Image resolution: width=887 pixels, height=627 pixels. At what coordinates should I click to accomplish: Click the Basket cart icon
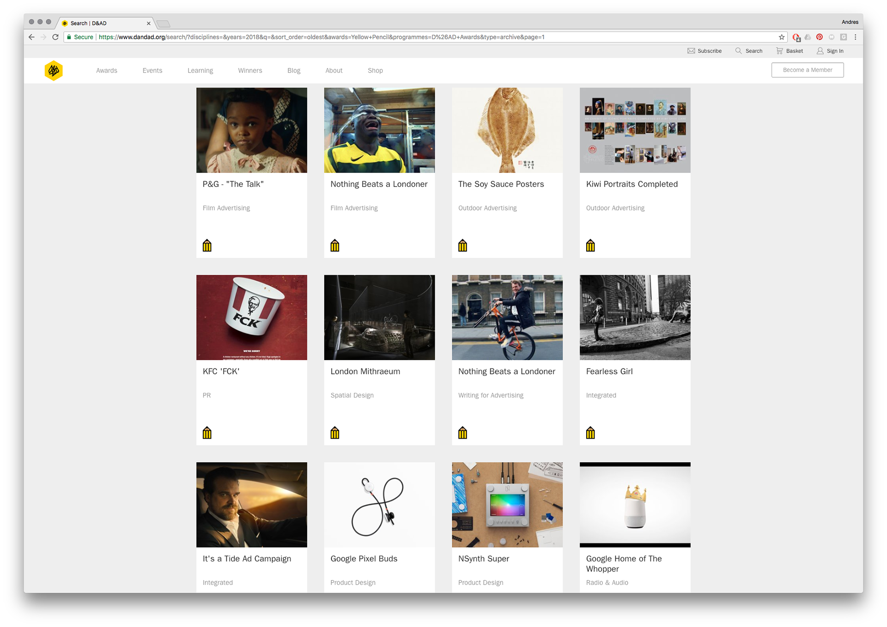(x=779, y=51)
